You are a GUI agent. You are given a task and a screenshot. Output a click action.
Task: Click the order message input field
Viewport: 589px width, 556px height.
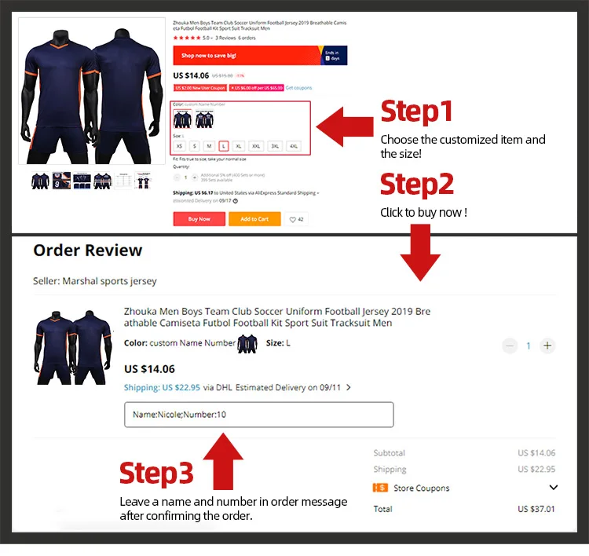pos(259,415)
